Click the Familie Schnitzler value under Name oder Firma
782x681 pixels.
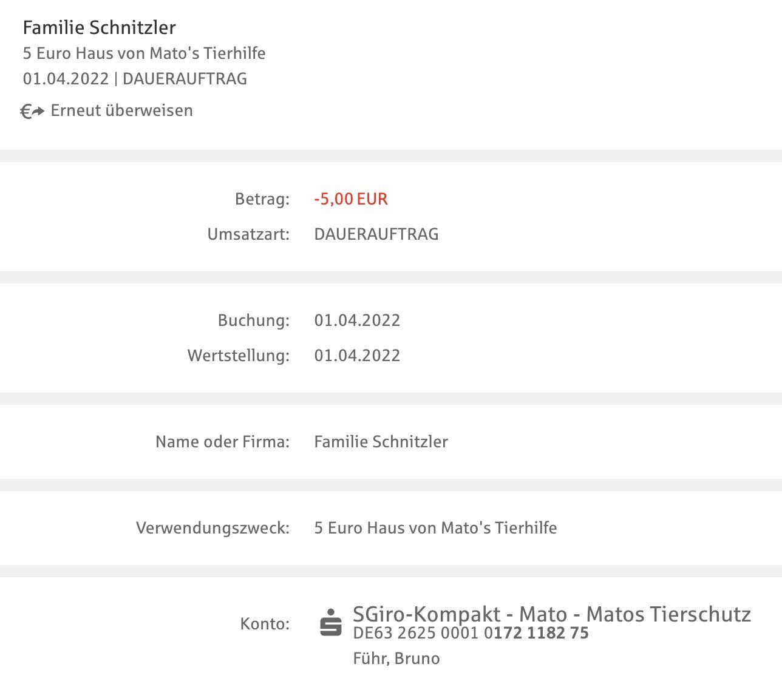point(381,442)
